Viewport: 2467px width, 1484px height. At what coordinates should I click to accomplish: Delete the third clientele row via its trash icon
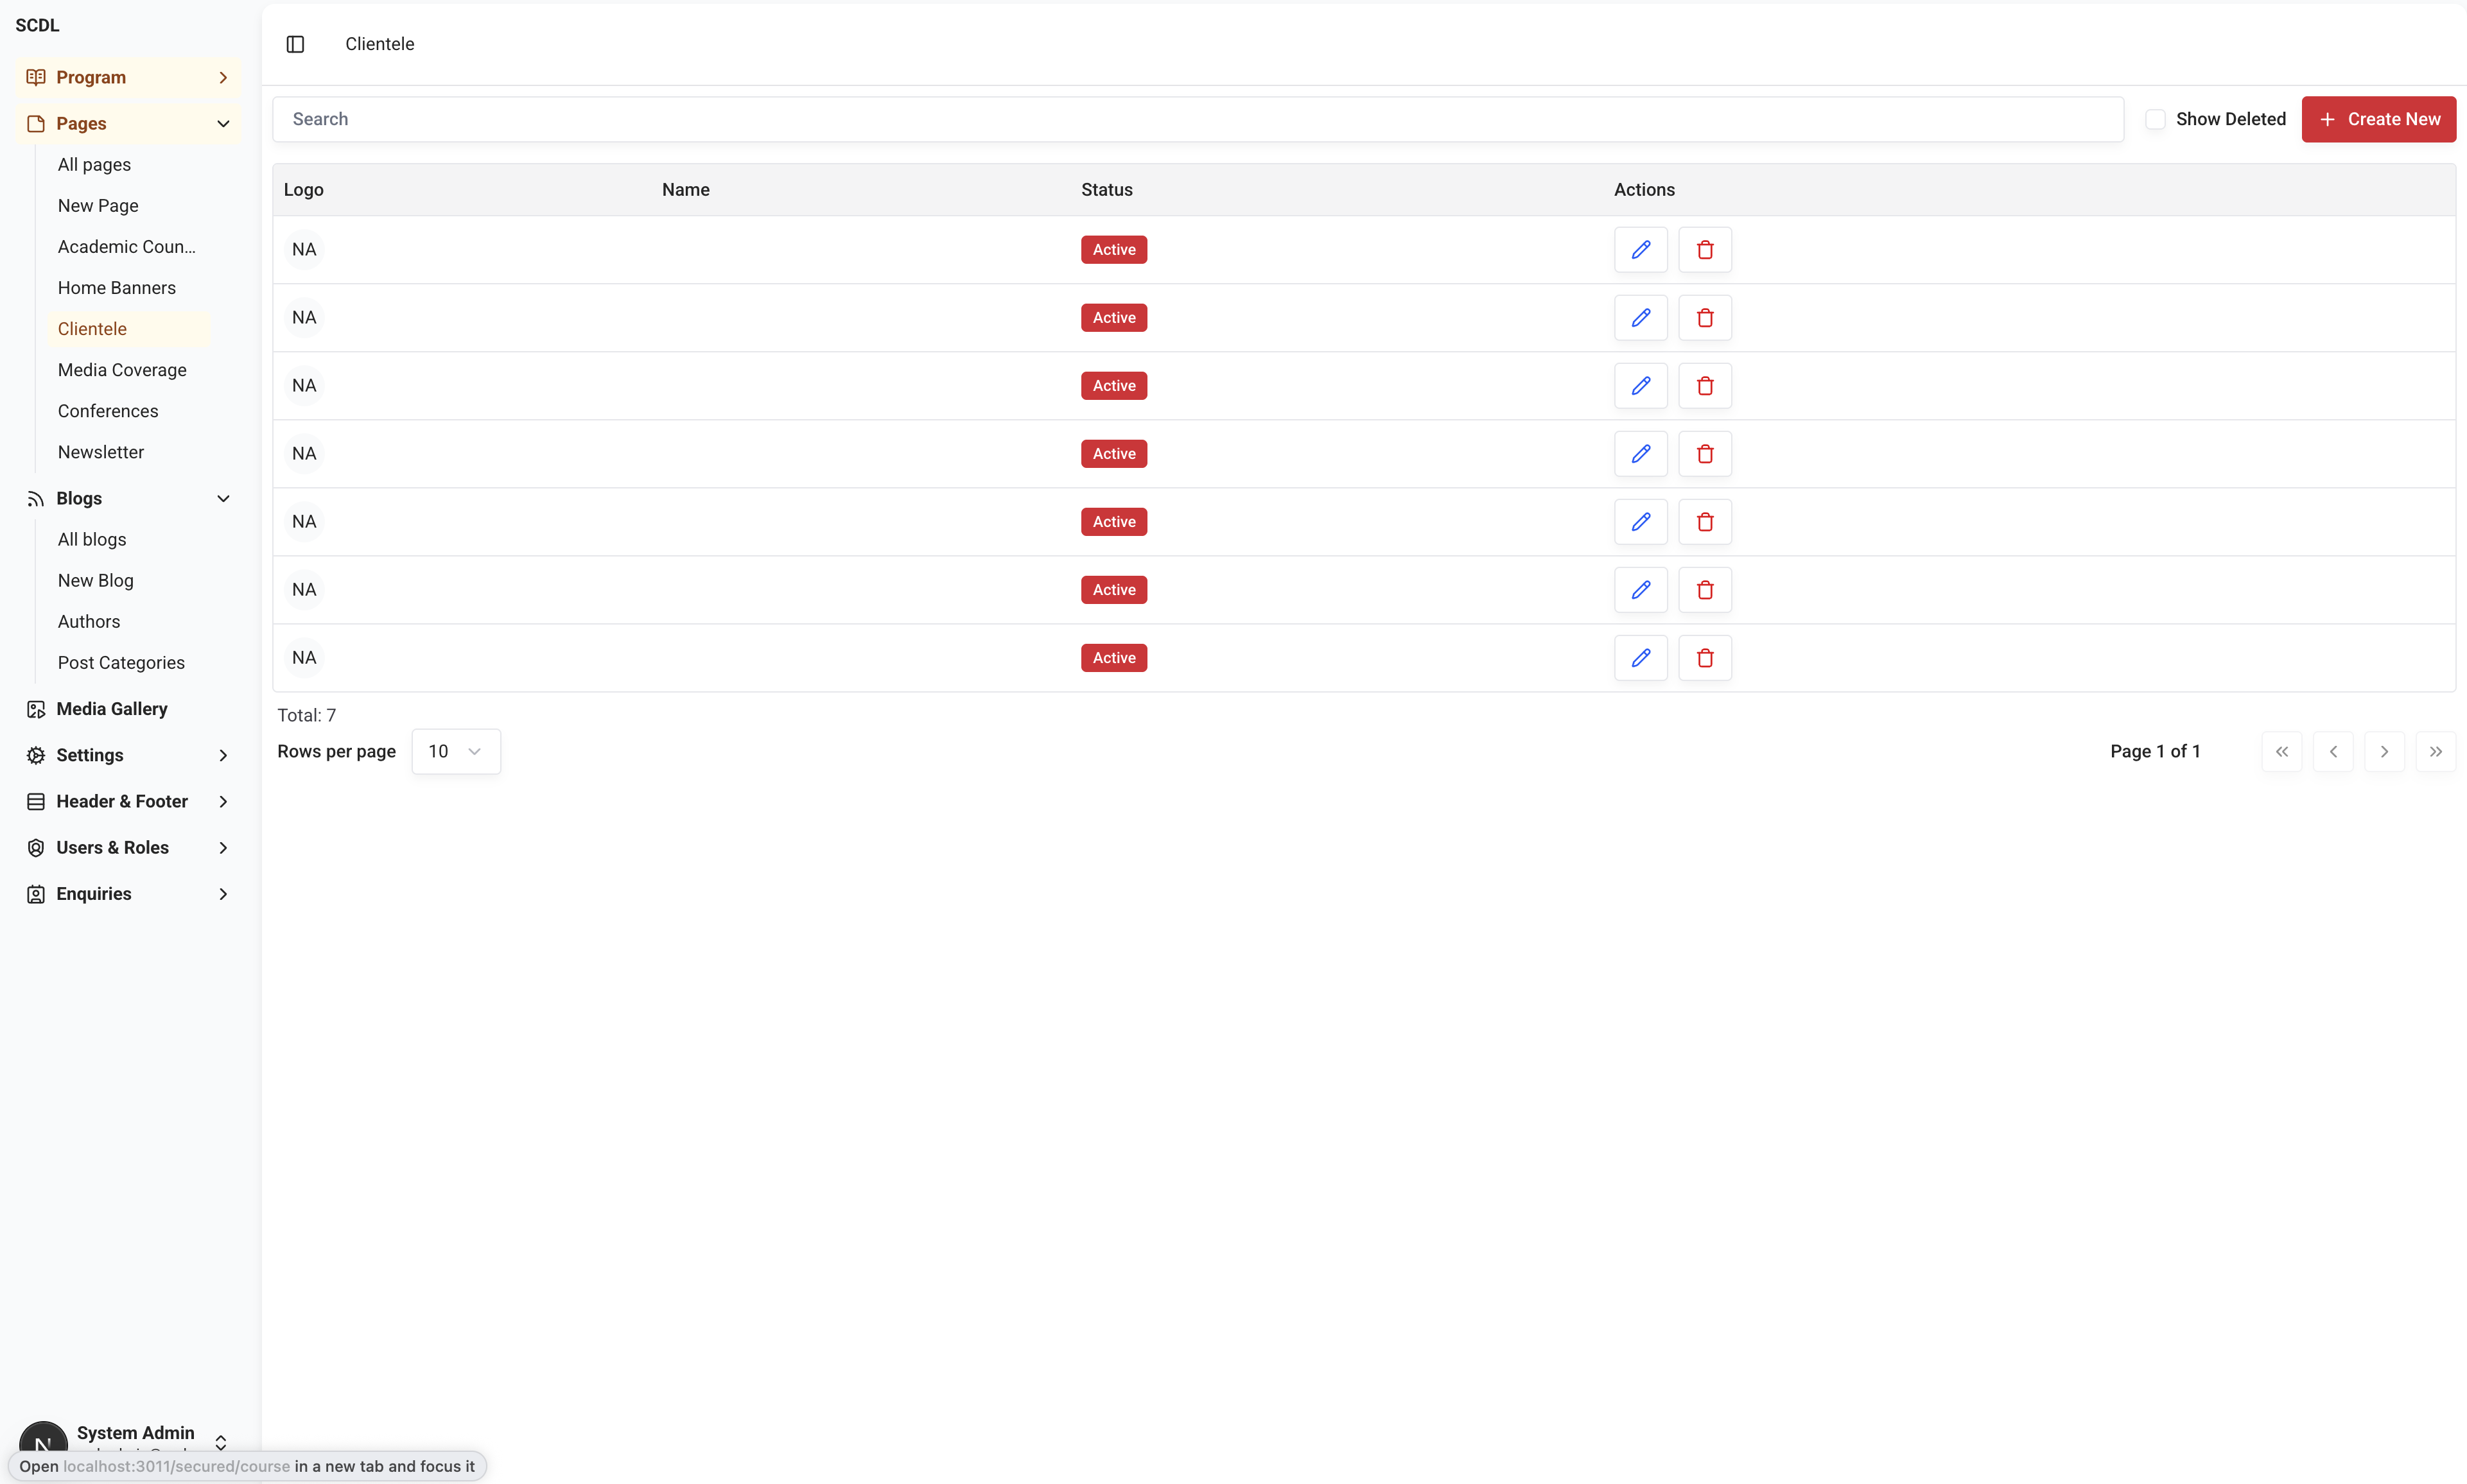coord(1705,386)
